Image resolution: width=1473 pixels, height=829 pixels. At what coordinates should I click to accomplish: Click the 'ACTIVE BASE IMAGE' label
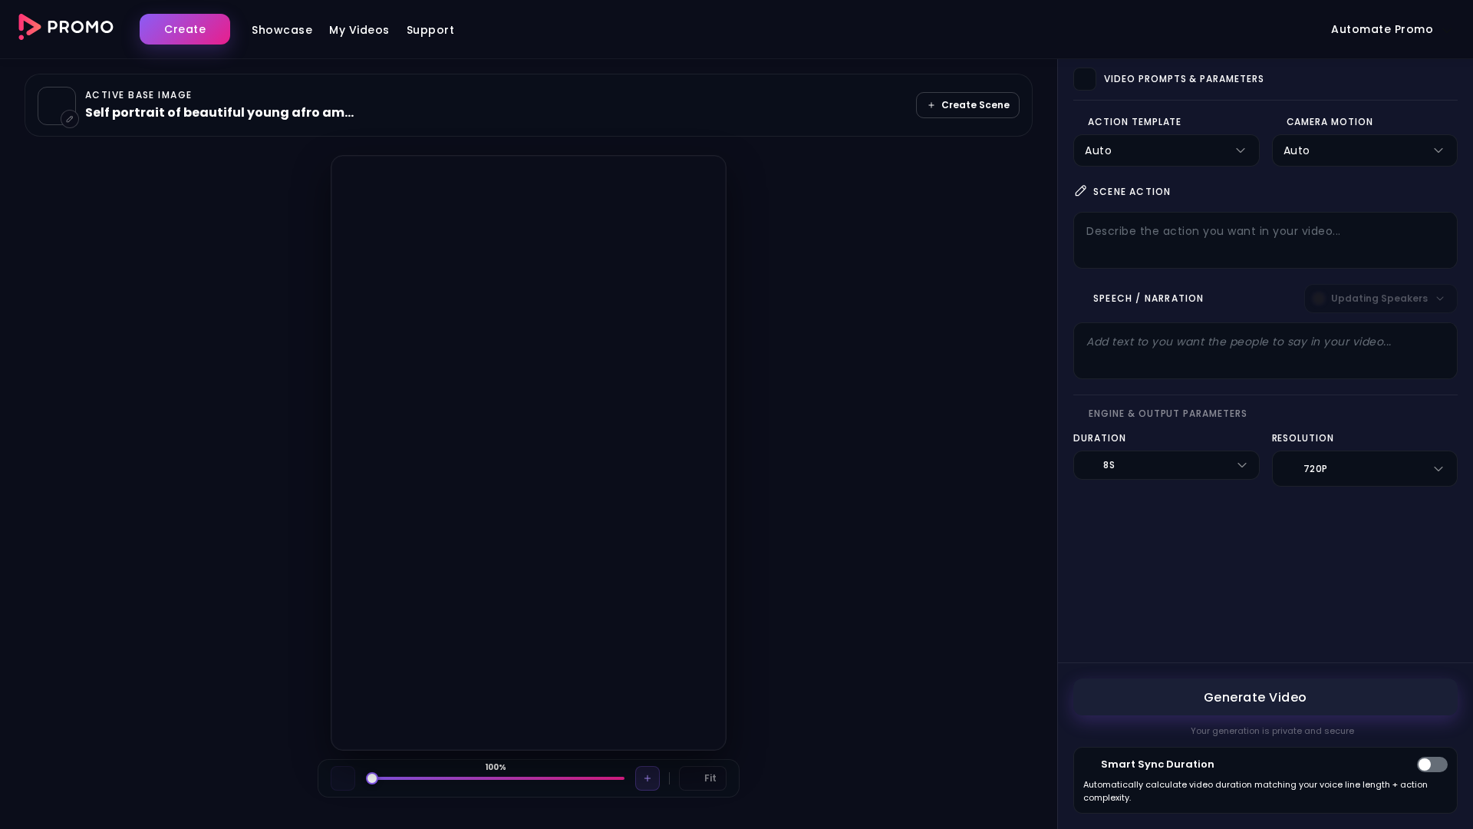pyautogui.click(x=138, y=95)
